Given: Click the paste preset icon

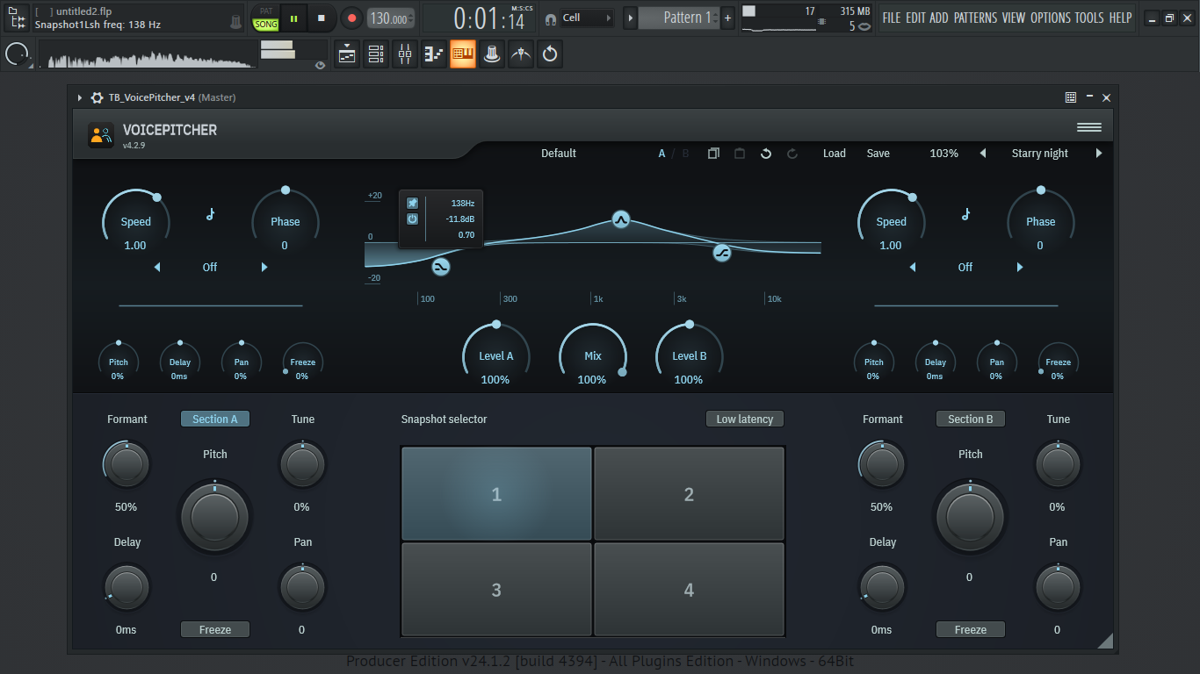Looking at the screenshot, I should 740,154.
